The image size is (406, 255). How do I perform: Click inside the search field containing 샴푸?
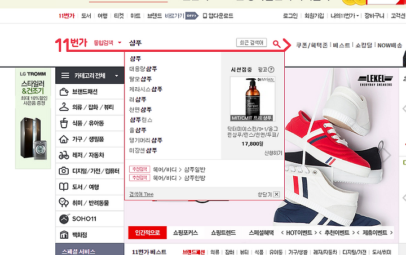click(x=181, y=43)
